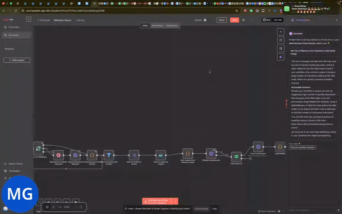Reload the page in the browser
Viewport: 342px width, 214px height.
(x=16, y=10)
